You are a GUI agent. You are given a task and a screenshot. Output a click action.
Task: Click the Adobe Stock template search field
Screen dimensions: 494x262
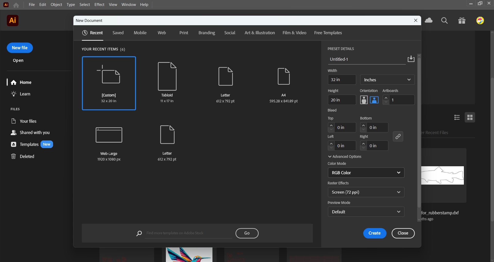click(x=189, y=233)
